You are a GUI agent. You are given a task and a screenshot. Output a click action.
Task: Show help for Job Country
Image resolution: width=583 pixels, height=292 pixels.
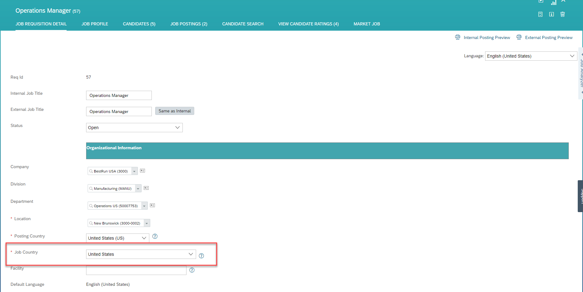pos(201,256)
